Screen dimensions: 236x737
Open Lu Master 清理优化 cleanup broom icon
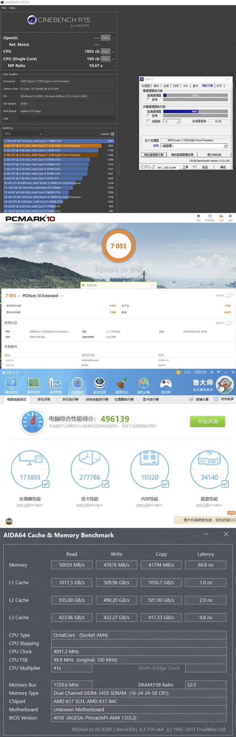[121, 383]
